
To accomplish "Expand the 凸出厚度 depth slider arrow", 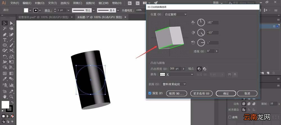I will [x=183, y=69].
